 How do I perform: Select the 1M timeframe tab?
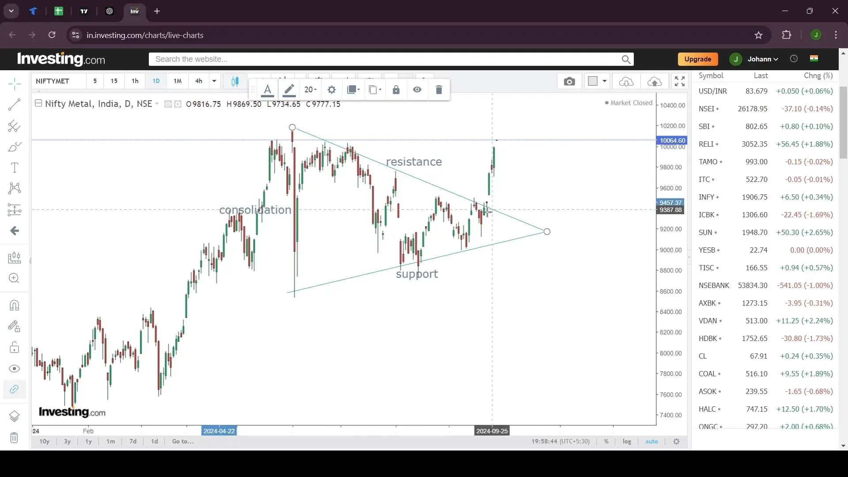click(177, 81)
